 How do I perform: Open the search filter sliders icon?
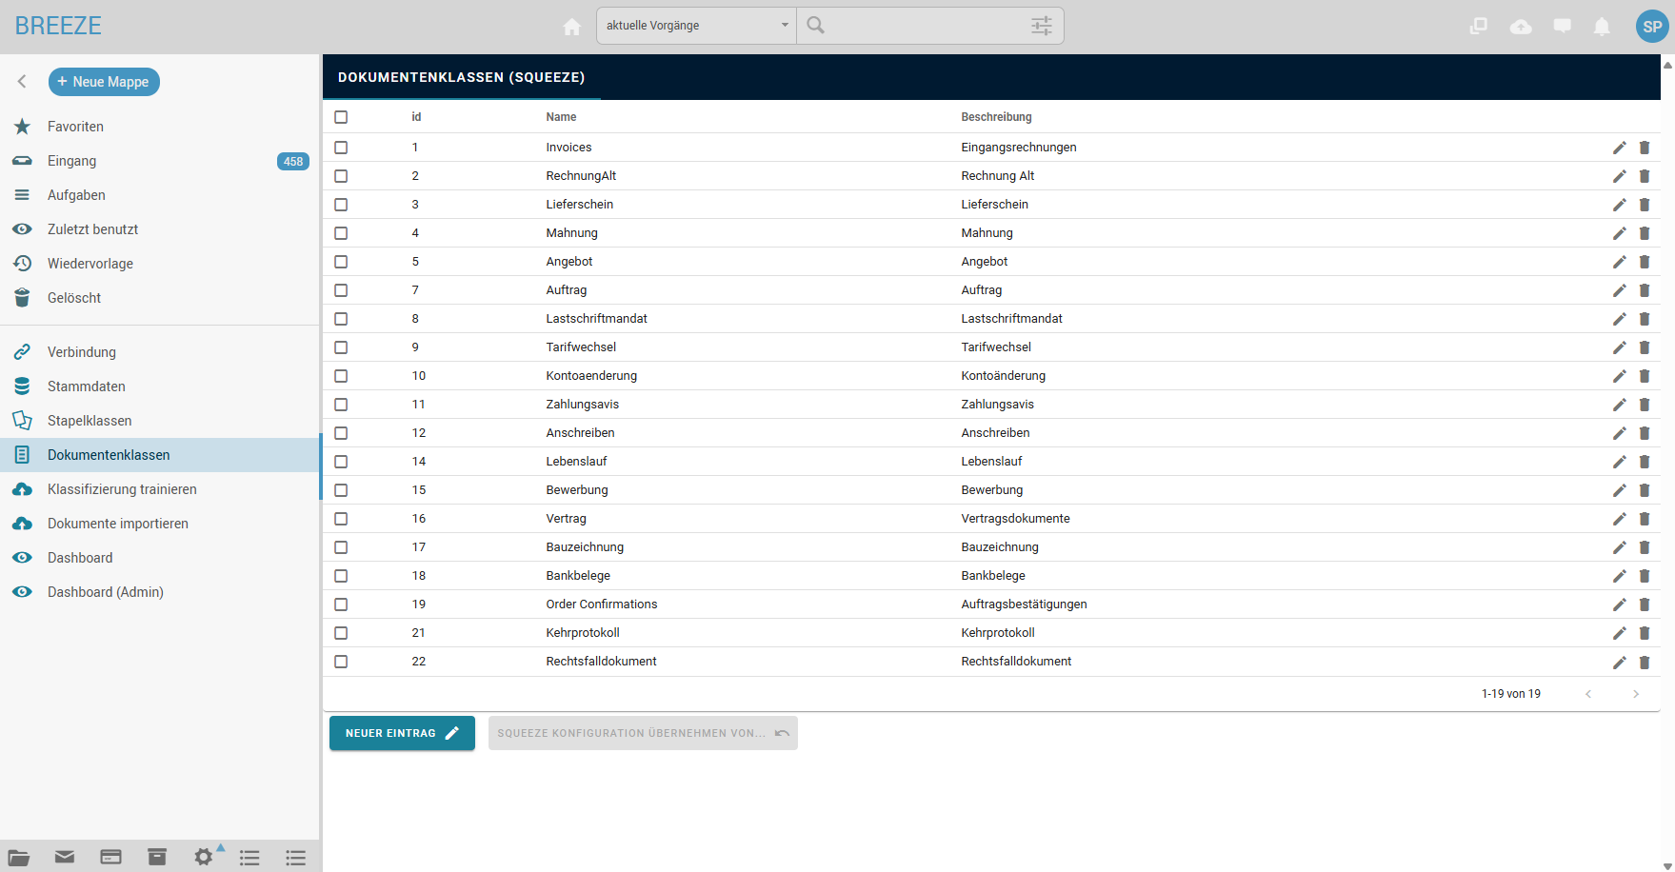pyautogui.click(x=1042, y=26)
